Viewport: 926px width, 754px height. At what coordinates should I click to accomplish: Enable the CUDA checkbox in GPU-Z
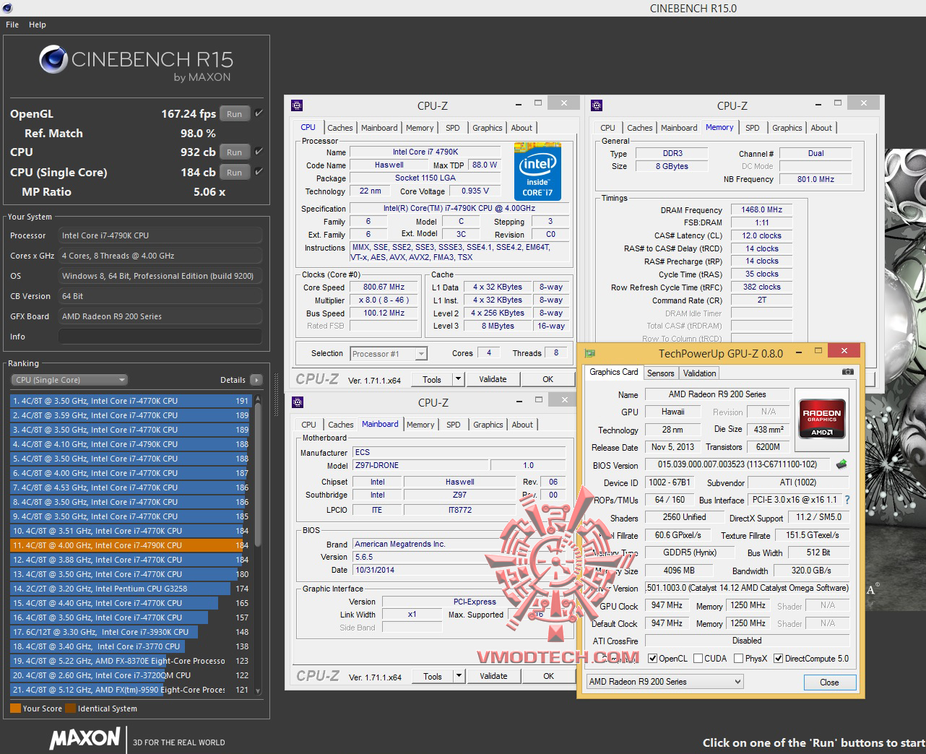pyautogui.click(x=698, y=659)
